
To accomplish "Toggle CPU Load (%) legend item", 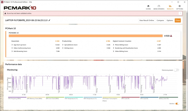I will [x=149, y=98].
